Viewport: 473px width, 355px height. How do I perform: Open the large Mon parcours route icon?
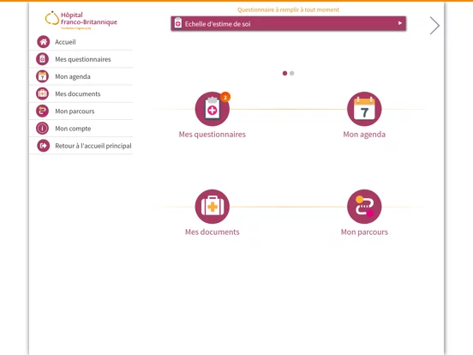point(364,207)
